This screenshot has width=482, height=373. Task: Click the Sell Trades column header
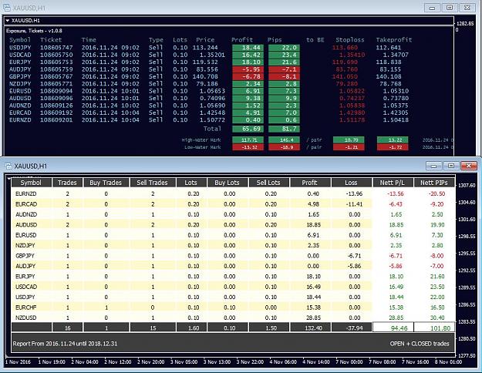click(153, 183)
